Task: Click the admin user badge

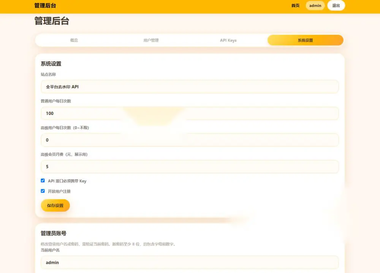Action: click(x=315, y=6)
